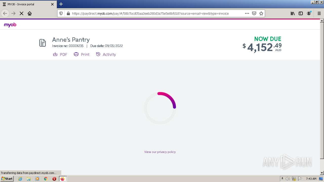
Task: Launch Internet Explorer from taskbar
Action: point(20,179)
